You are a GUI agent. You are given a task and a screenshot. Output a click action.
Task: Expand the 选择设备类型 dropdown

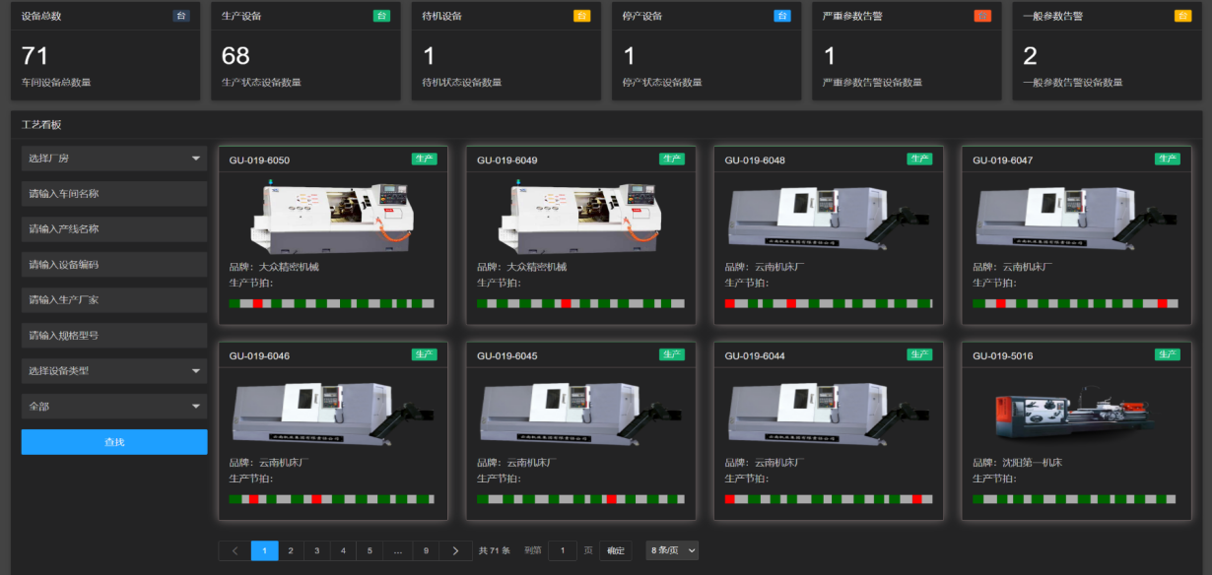(x=114, y=371)
